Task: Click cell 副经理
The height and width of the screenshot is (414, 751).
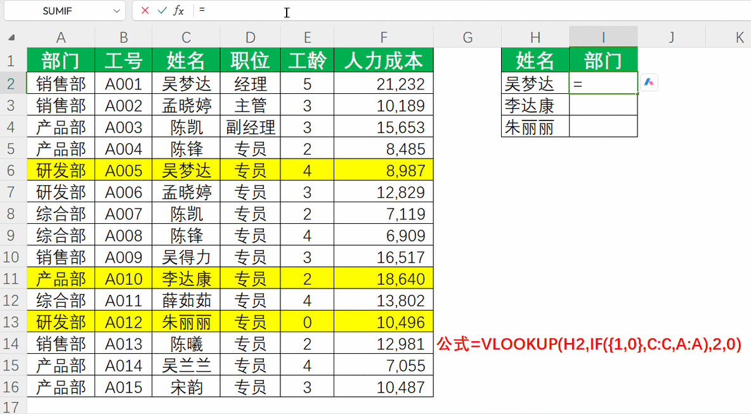Action: click(250, 127)
